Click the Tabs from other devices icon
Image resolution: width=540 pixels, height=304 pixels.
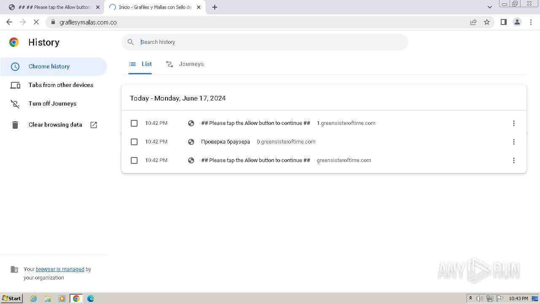click(x=15, y=85)
